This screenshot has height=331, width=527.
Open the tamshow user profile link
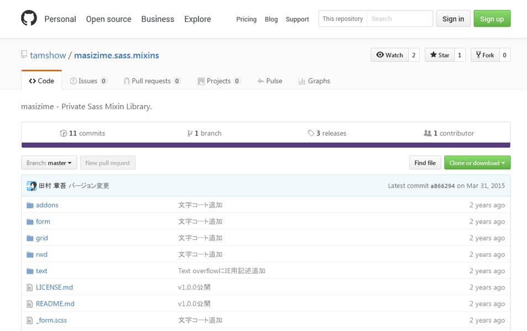click(48, 55)
